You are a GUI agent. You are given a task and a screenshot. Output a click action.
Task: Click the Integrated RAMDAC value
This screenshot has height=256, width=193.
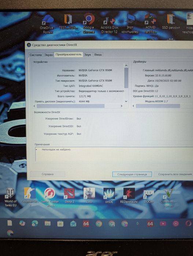tap(91, 86)
